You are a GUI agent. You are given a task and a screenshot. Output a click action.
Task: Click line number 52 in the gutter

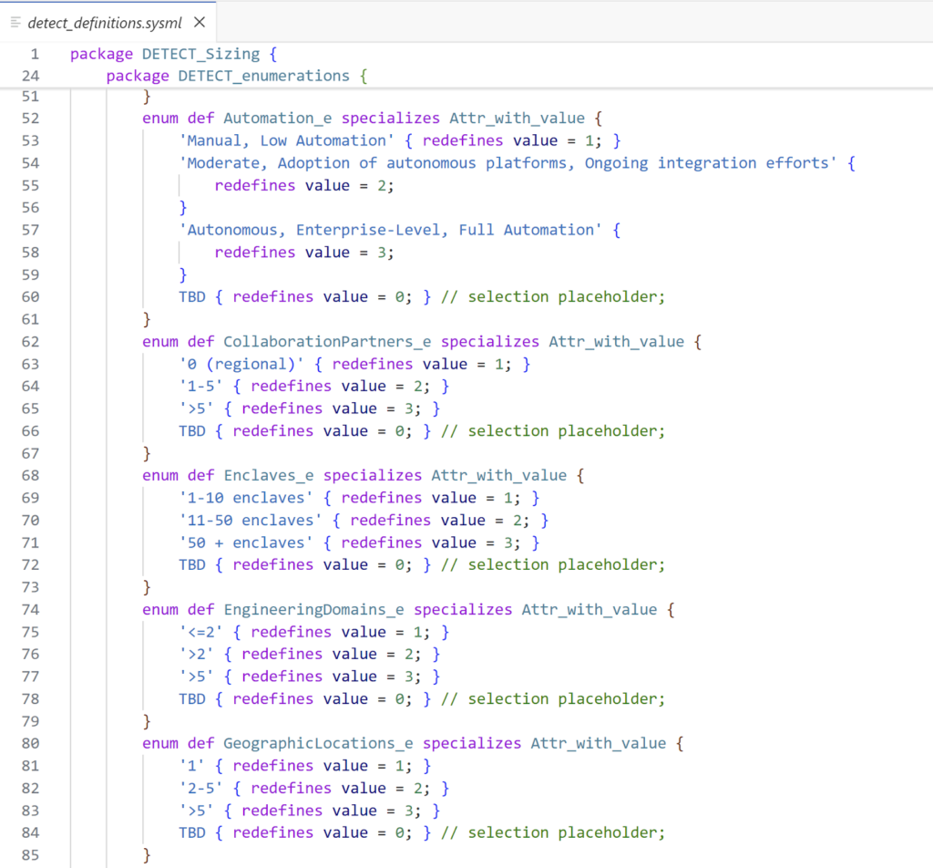coord(30,119)
